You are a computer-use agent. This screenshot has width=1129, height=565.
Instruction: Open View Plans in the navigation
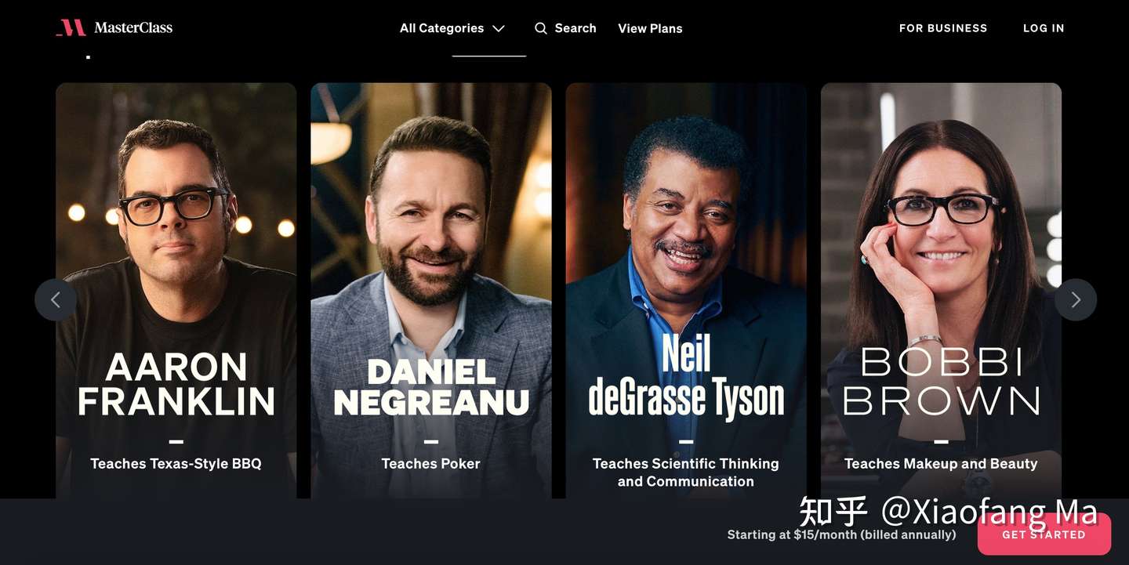[650, 28]
